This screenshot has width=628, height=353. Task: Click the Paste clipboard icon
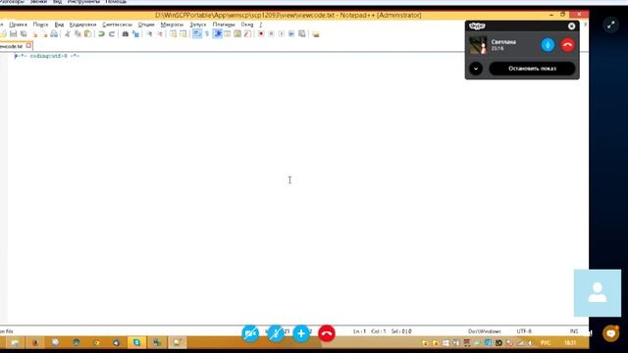tap(87, 34)
